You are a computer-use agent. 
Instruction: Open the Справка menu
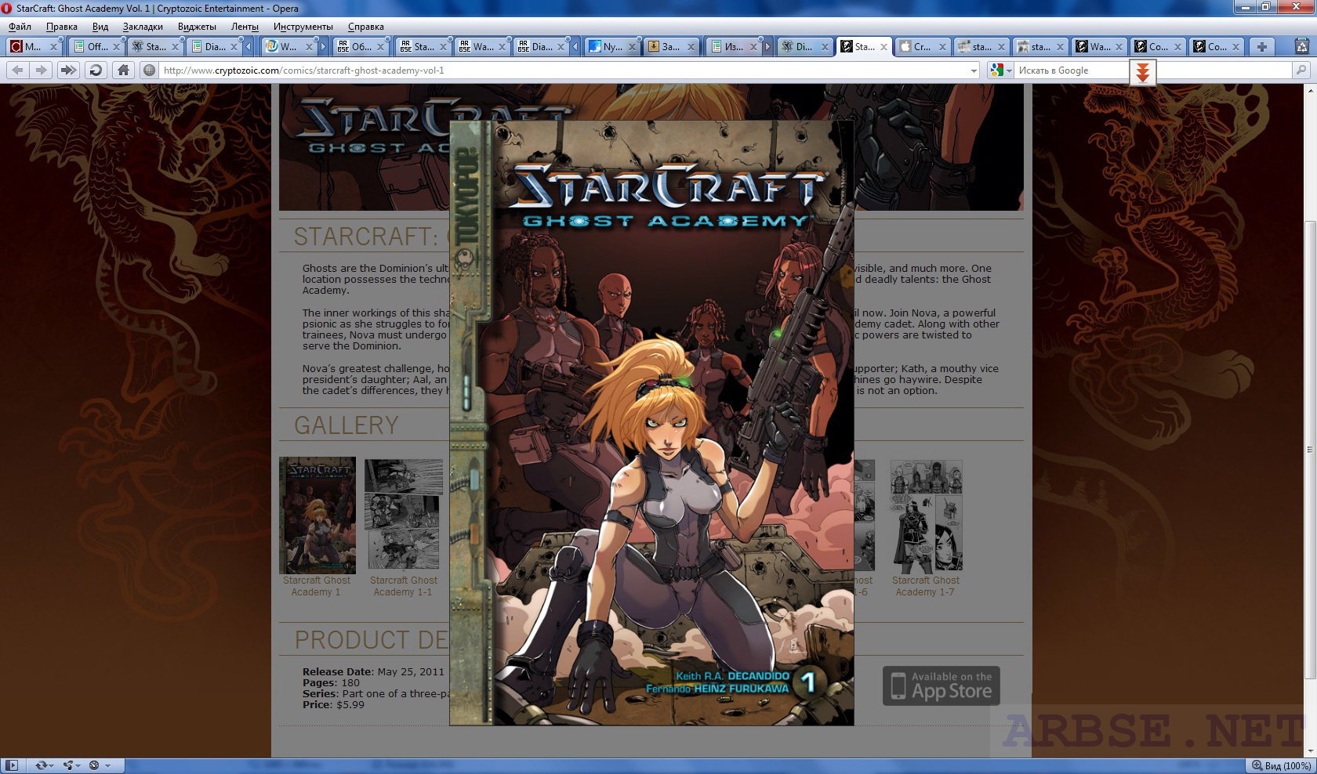click(x=365, y=27)
